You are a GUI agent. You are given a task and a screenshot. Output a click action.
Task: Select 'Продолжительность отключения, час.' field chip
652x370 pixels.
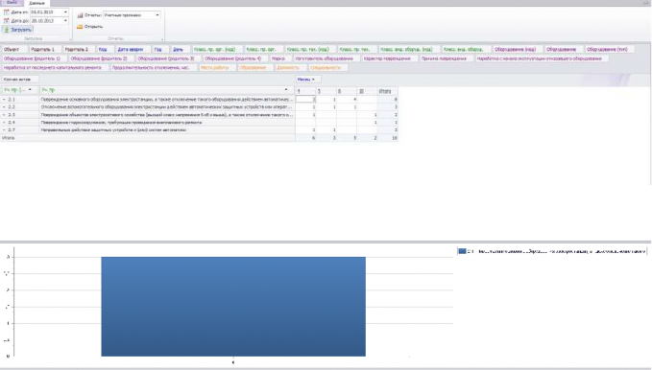153,68
